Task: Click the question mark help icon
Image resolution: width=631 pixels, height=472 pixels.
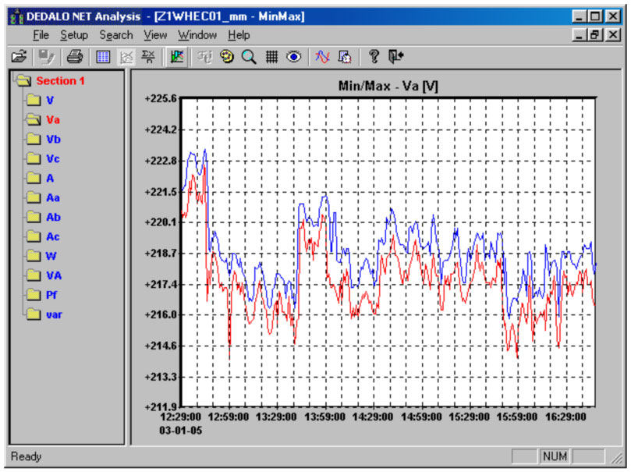Action: (374, 56)
